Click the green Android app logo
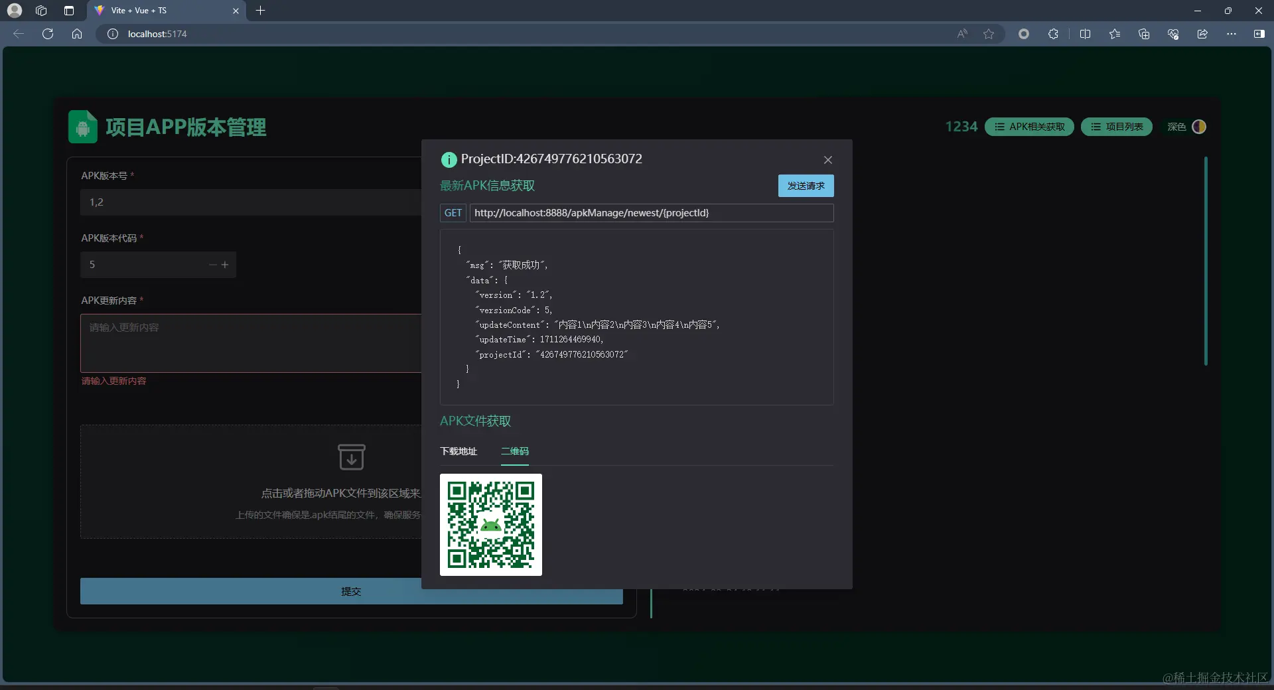The height and width of the screenshot is (690, 1274). click(83, 127)
